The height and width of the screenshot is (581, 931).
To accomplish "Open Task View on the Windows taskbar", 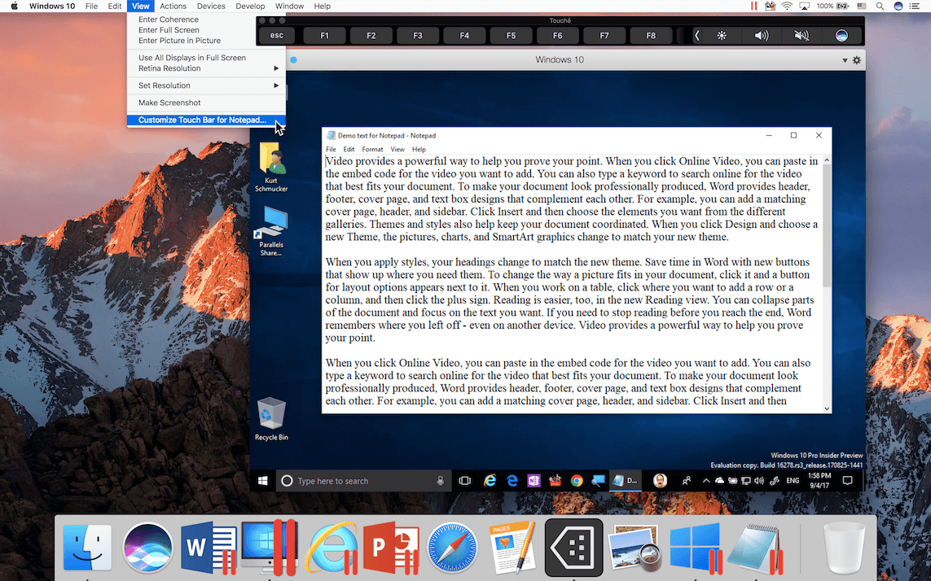I will (464, 481).
